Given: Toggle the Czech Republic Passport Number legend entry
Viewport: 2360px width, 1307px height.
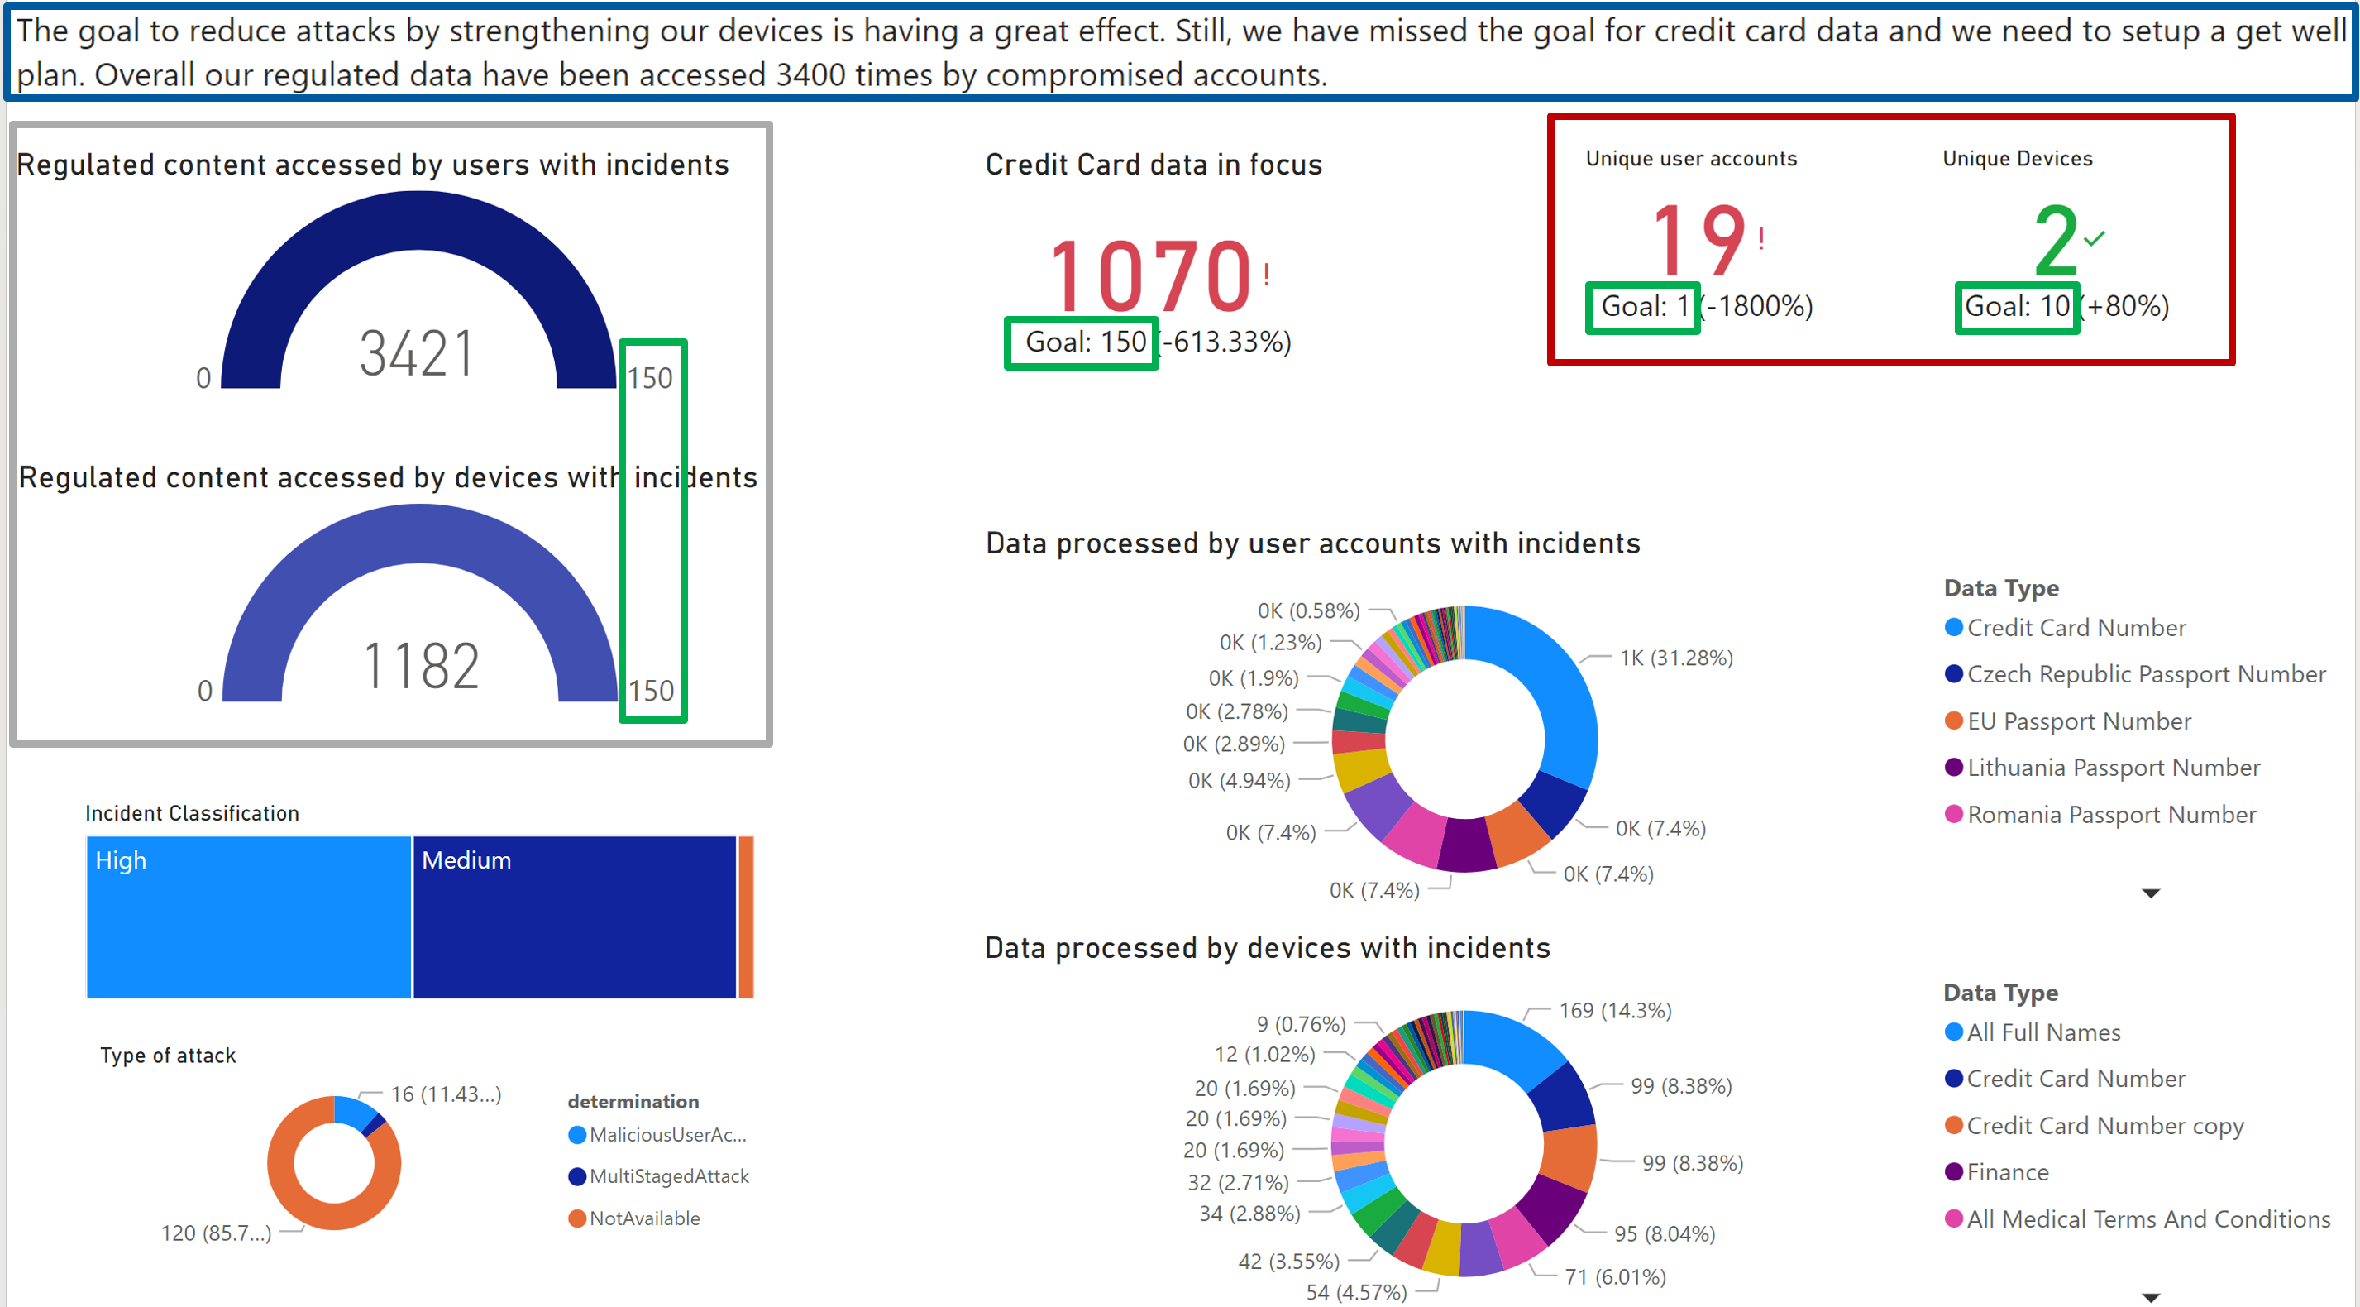Looking at the screenshot, I should pos(1953,673).
